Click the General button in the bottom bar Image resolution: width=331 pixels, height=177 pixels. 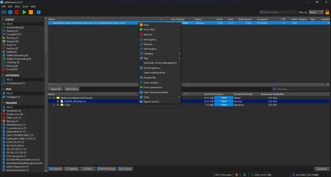[56, 169]
